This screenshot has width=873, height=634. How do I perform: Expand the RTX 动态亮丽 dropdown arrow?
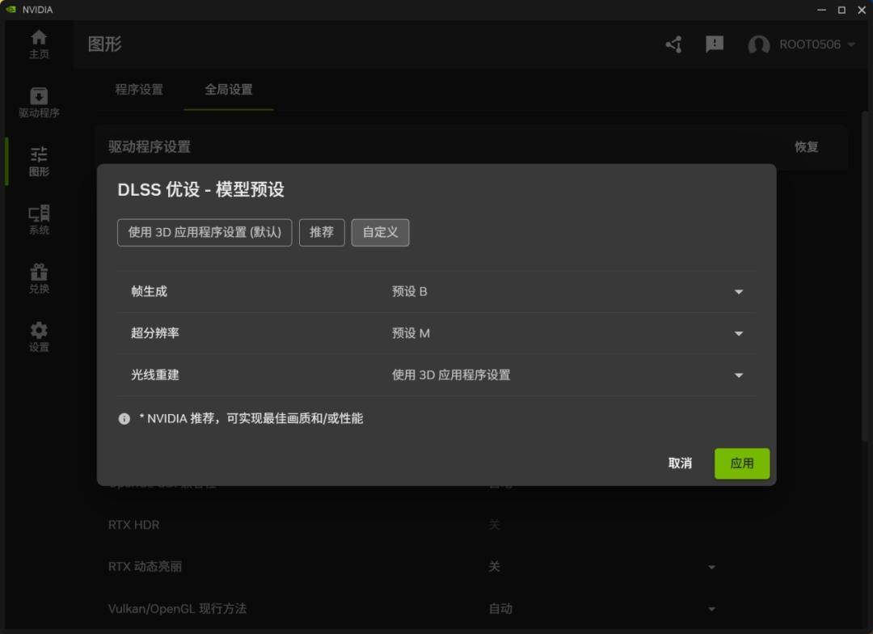tap(711, 567)
